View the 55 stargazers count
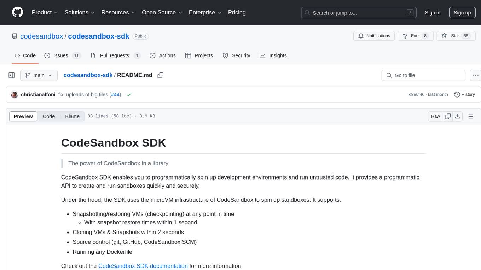This screenshot has width=481, height=270. [466, 36]
